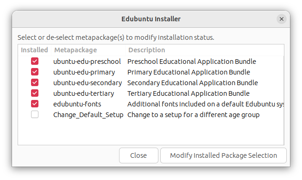
Task: Select the Change_Default_Setup row name
Action: [88, 115]
